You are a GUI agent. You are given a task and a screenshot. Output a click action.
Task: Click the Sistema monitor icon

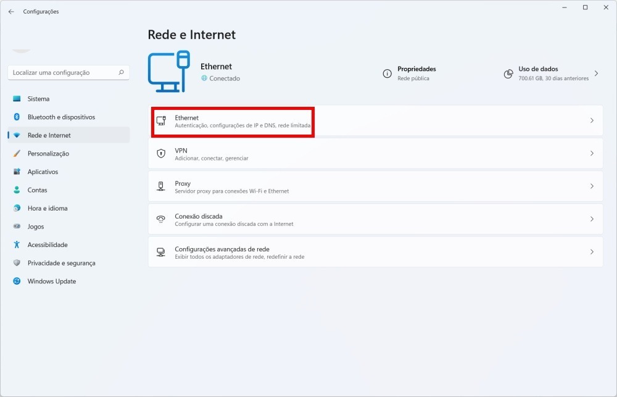[x=17, y=99]
